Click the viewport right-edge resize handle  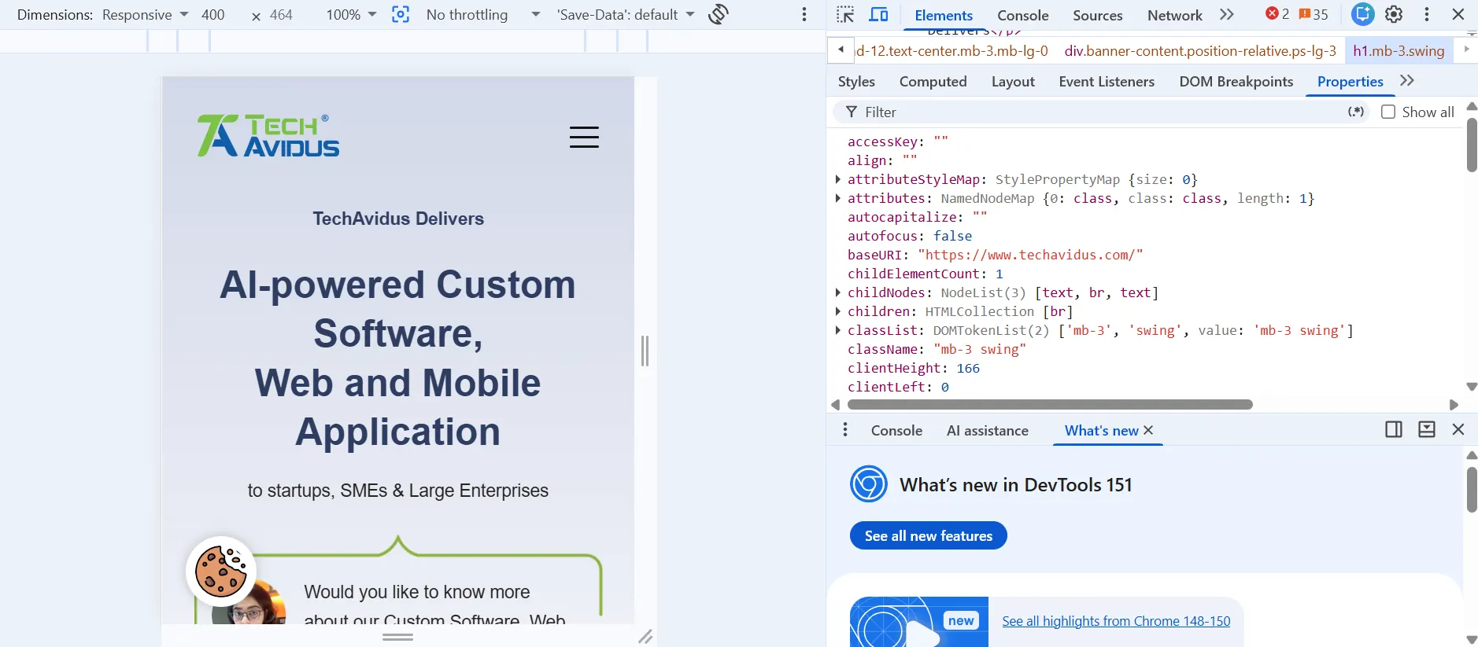point(645,351)
